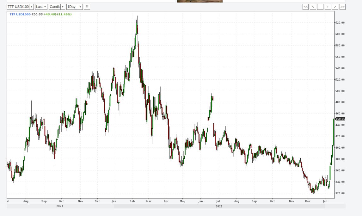362x216 pixels.
Task: Jump to latest data with >> button
Action: pos(342,7)
